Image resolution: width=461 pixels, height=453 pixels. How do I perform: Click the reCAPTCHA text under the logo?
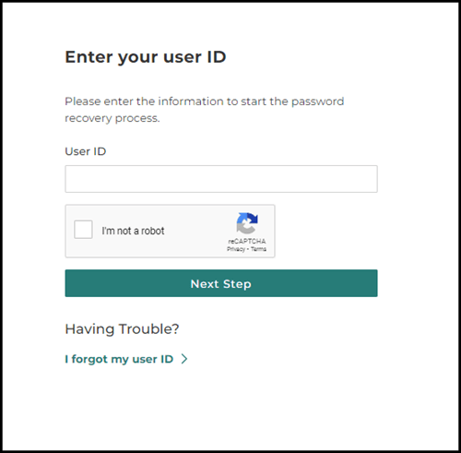pyautogui.click(x=247, y=241)
